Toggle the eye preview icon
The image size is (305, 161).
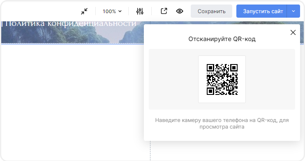coord(180,11)
